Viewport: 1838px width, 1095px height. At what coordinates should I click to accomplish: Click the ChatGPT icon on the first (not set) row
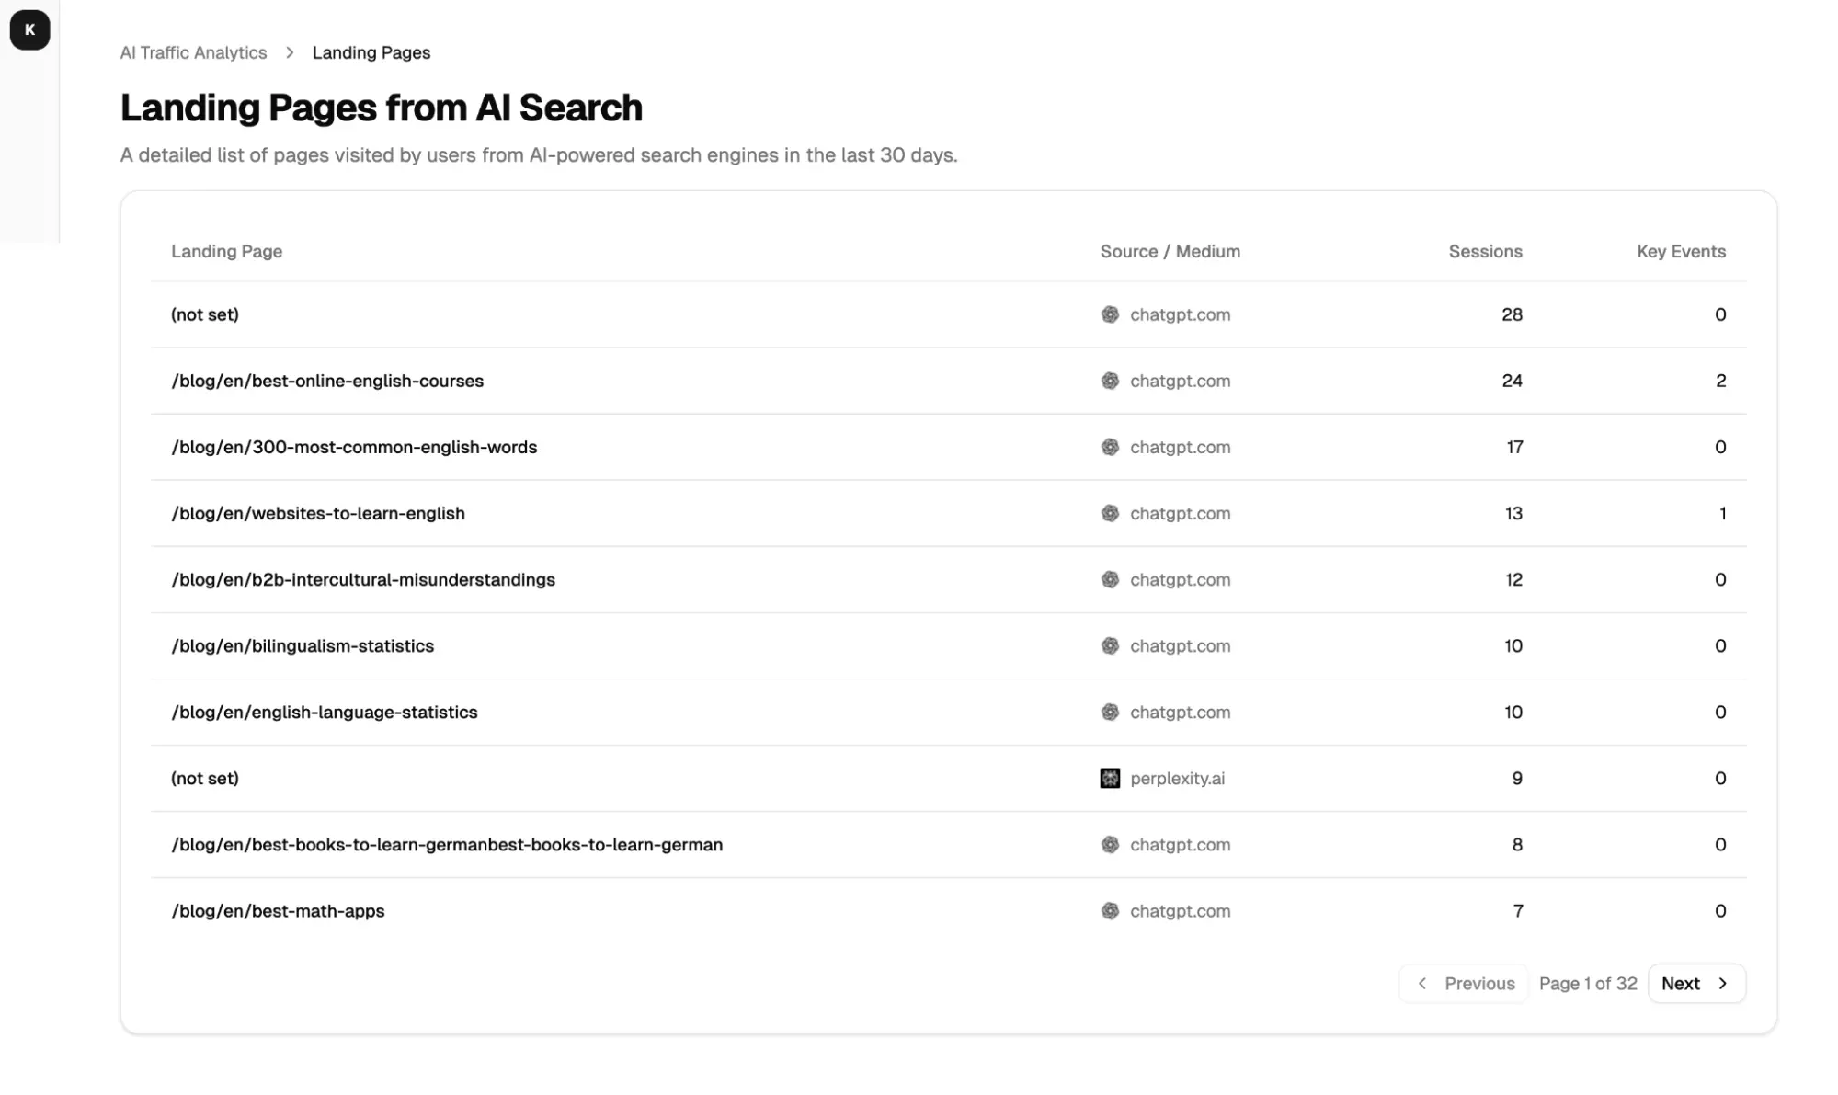1111,314
